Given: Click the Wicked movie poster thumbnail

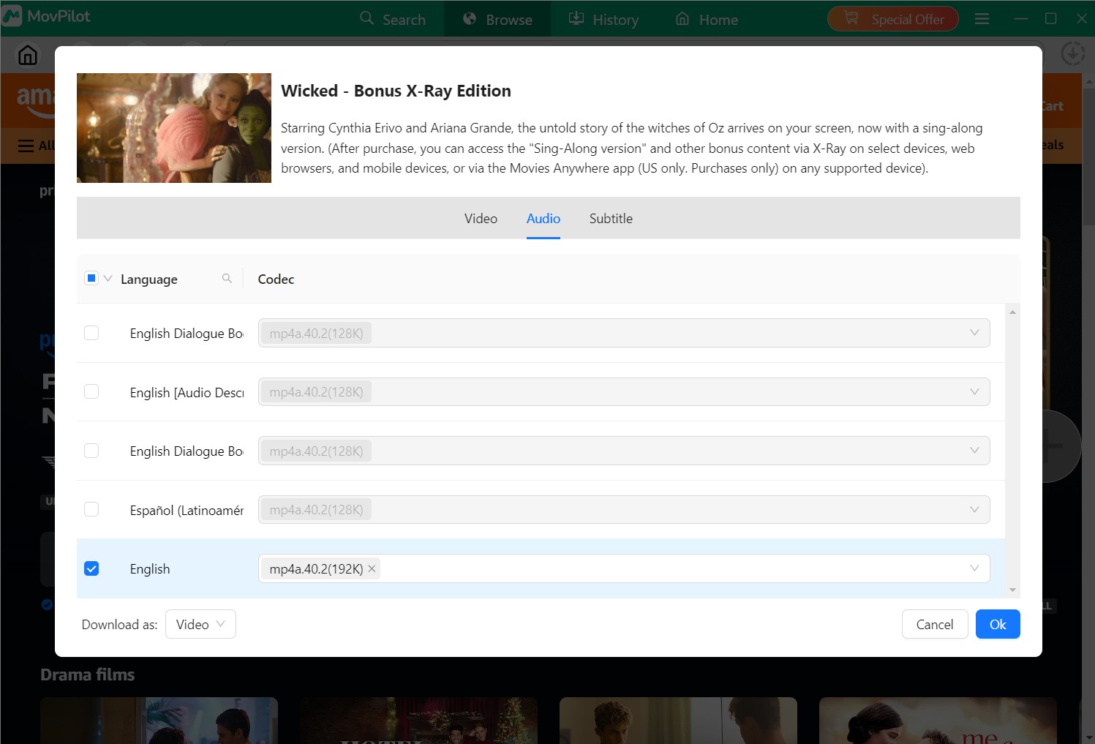Looking at the screenshot, I should click(x=173, y=127).
